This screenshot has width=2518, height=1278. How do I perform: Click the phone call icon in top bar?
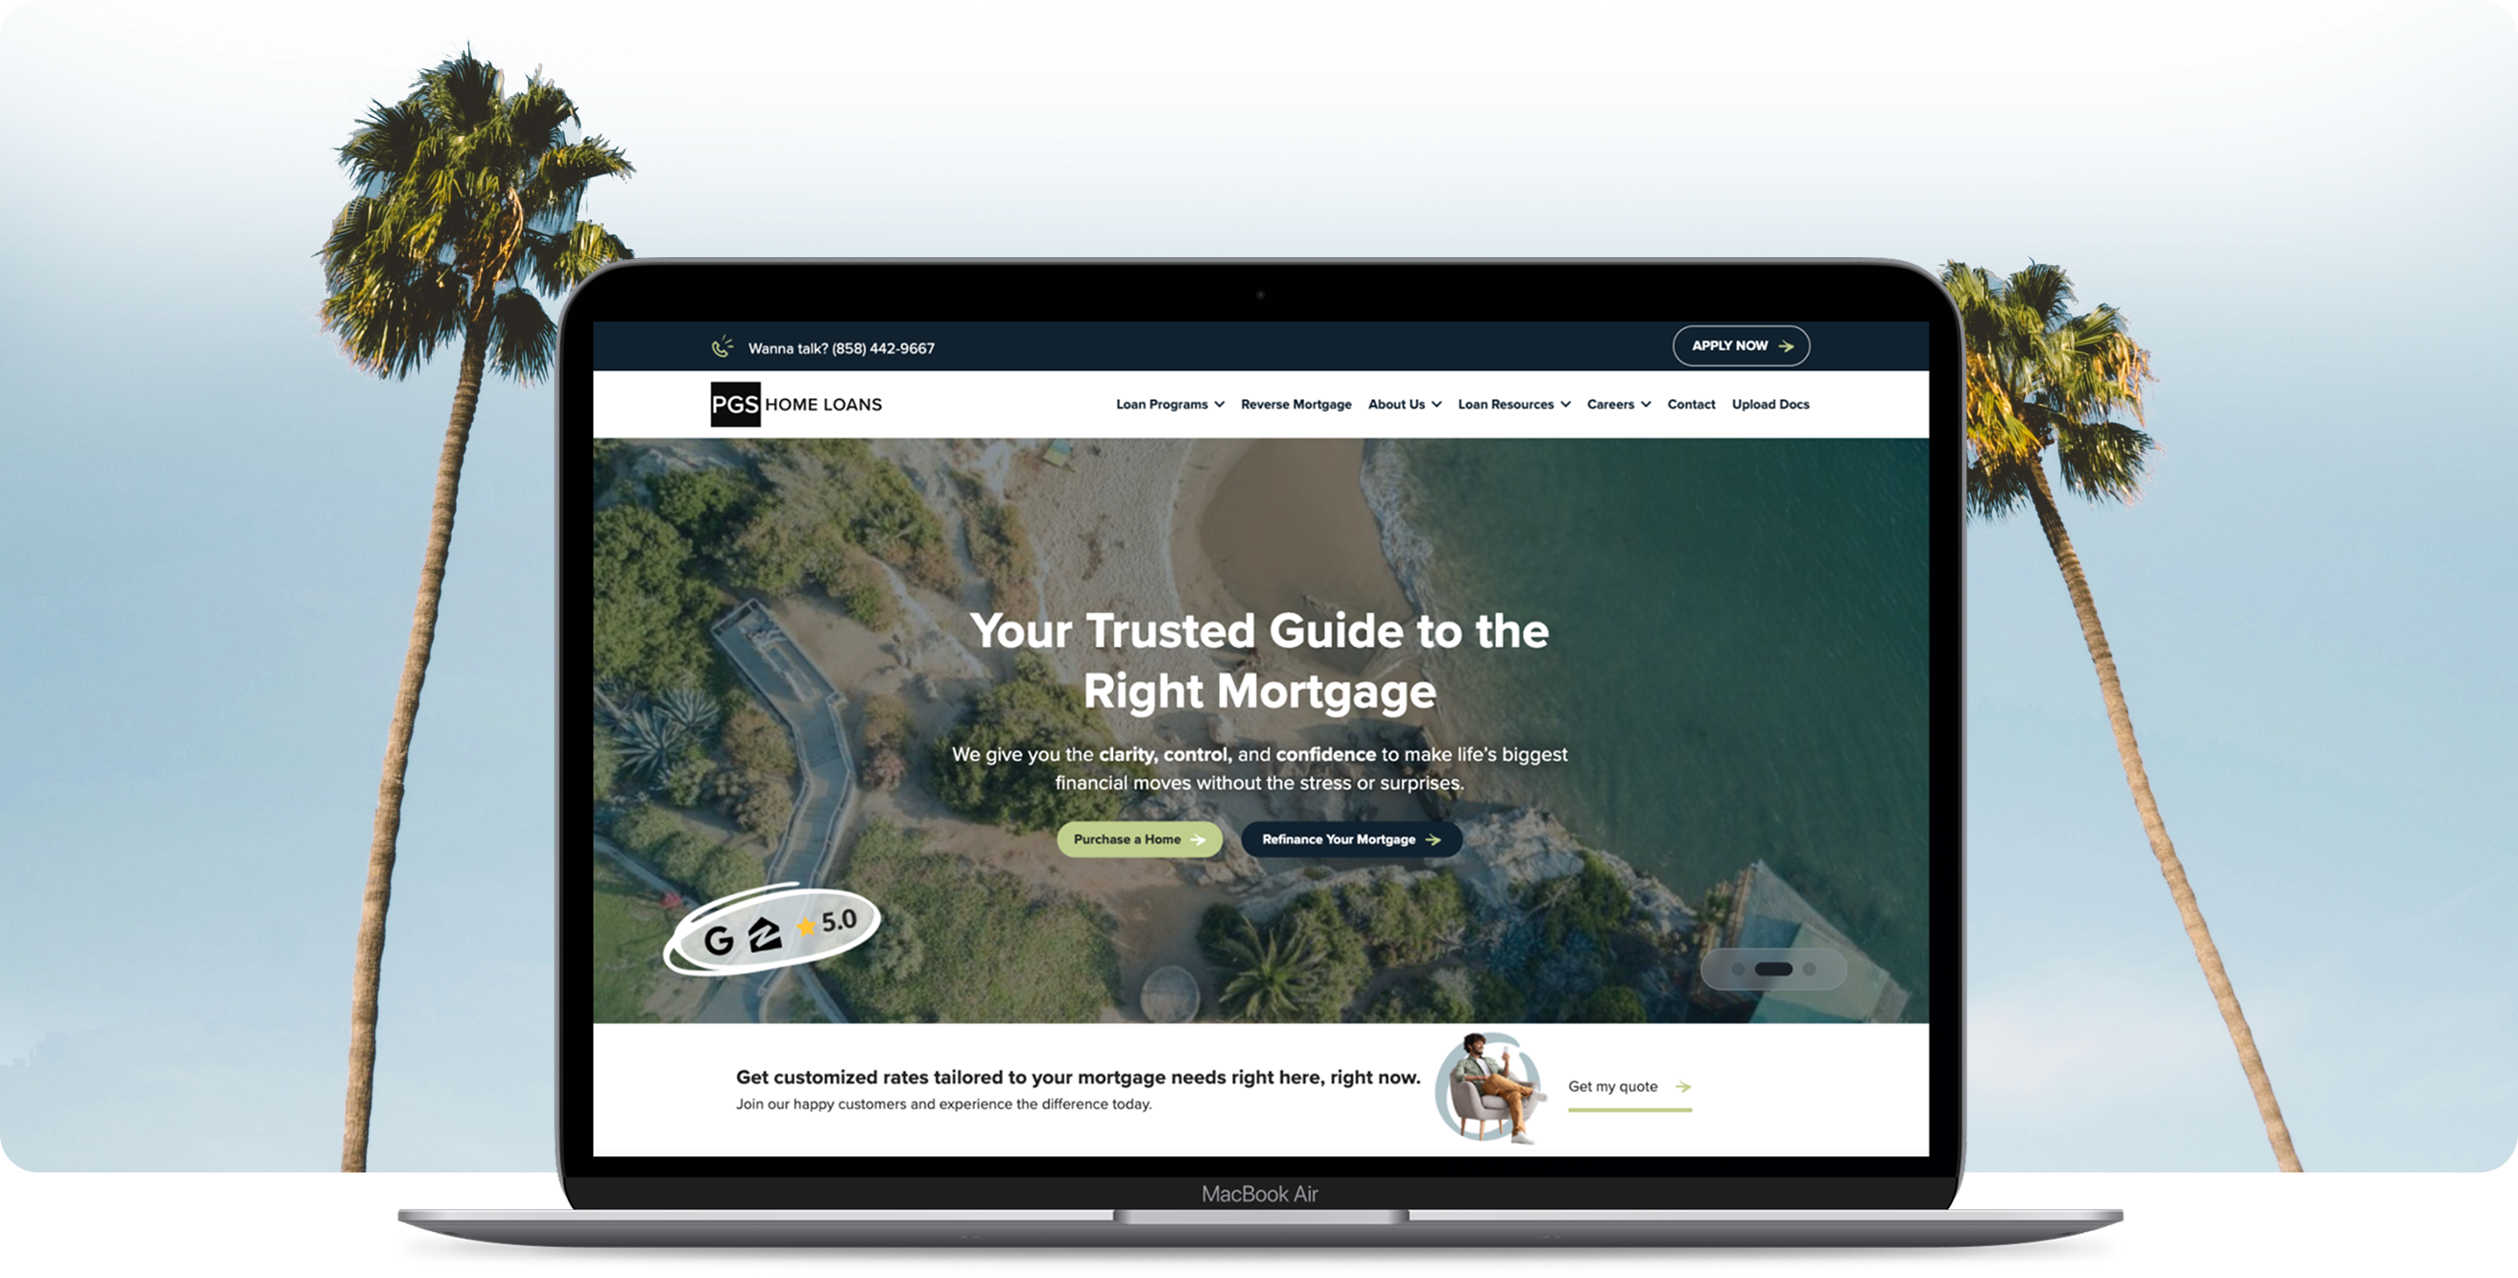click(723, 347)
